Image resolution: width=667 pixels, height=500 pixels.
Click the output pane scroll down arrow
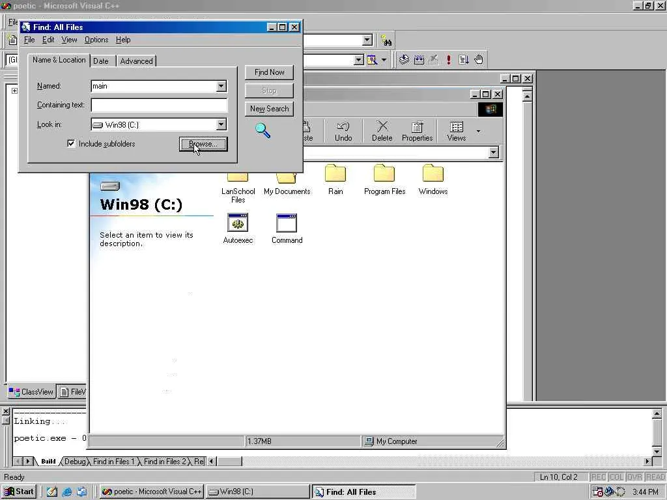pos(657,451)
